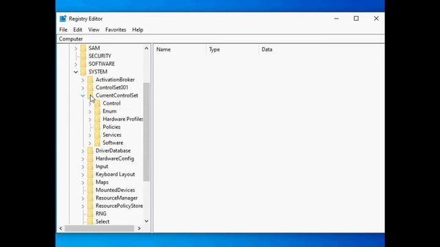Close the Registry Editor window
Screen dimensions: 440x247
coord(376,19)
